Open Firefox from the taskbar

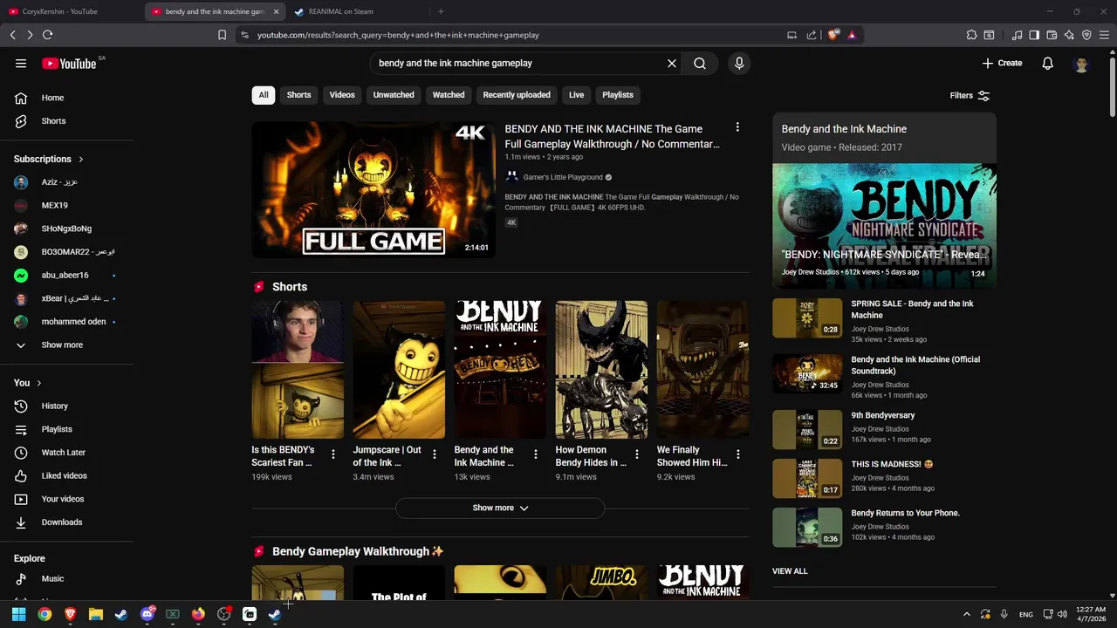point(198,614)
